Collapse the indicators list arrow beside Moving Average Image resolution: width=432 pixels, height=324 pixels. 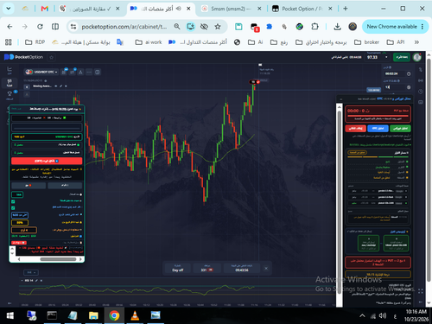[x=27, y=86]
